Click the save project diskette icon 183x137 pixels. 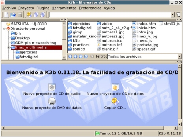tap(20, 15)
